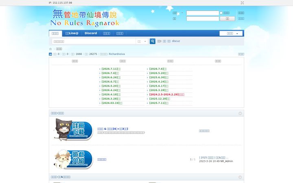Image resolution: width=293 pixels, height=183 pixels.
Task: Open the red [2024.2.5-2024.2.29] event link
Action: click(167, 94)
